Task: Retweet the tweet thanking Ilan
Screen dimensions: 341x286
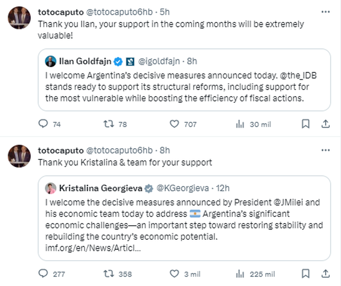Action: 108,124
